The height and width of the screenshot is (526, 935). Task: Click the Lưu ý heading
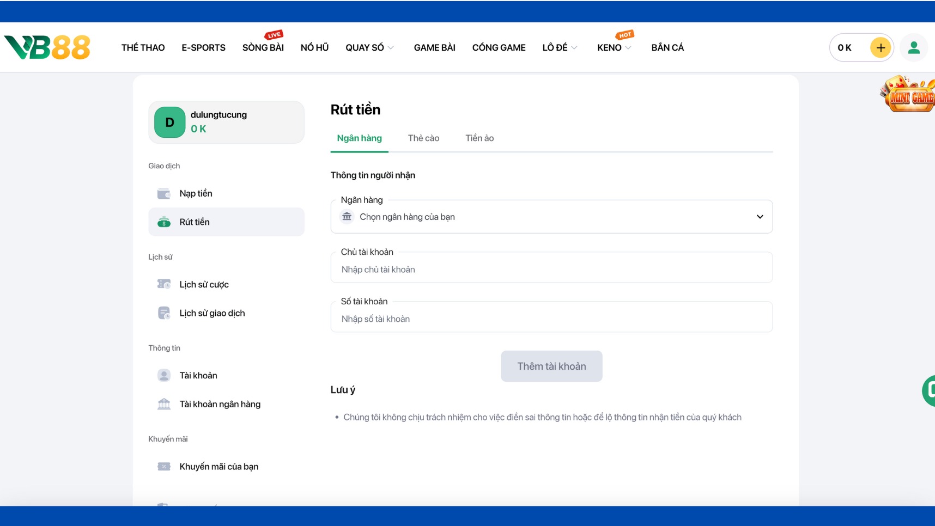(343, 390)
